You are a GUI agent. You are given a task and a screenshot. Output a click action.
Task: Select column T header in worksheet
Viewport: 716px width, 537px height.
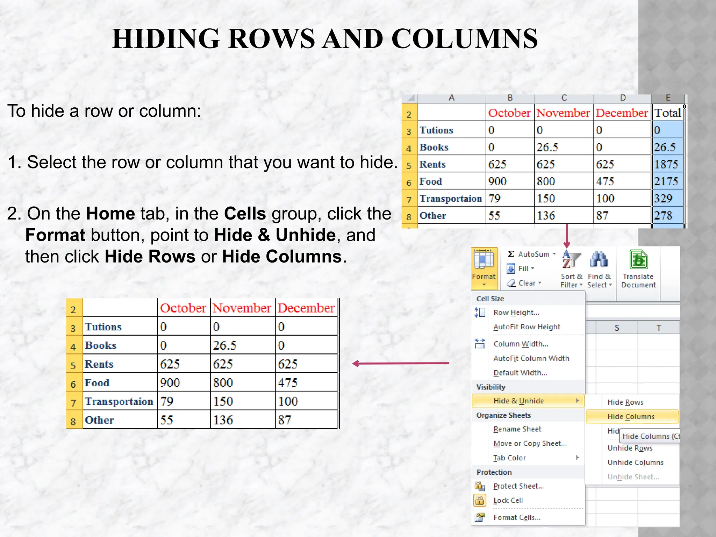[x=659, y=328]
